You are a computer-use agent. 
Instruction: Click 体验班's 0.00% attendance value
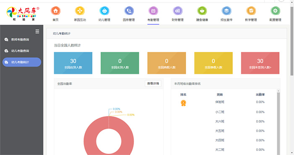260,102
